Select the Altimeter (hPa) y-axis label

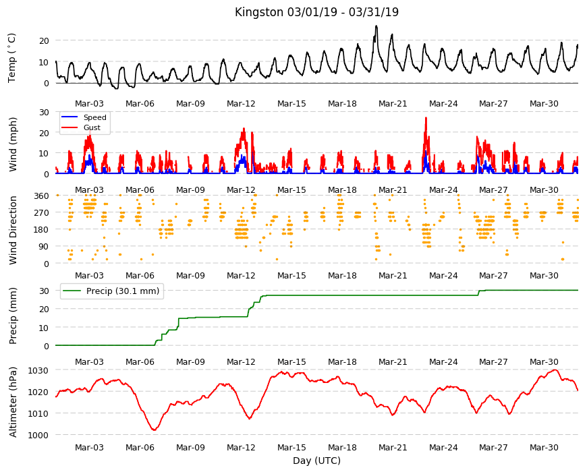13,403
